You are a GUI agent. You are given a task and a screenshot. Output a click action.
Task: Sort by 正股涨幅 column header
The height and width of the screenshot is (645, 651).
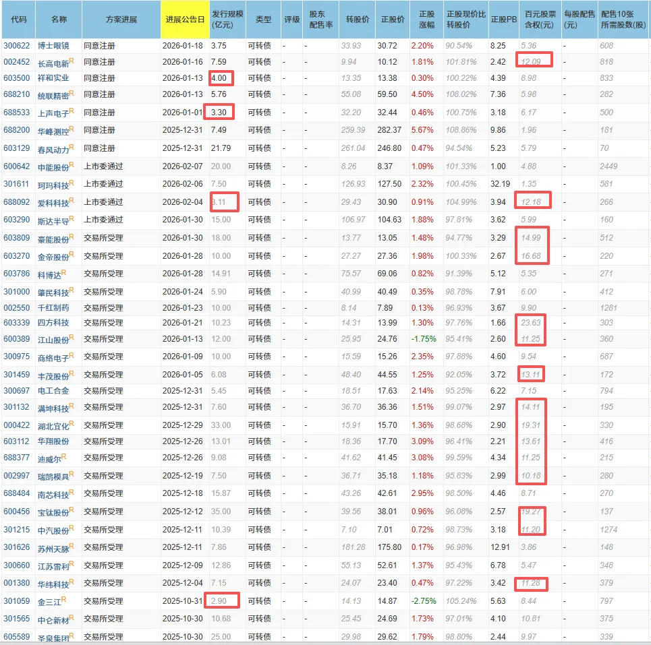[427, 20]
